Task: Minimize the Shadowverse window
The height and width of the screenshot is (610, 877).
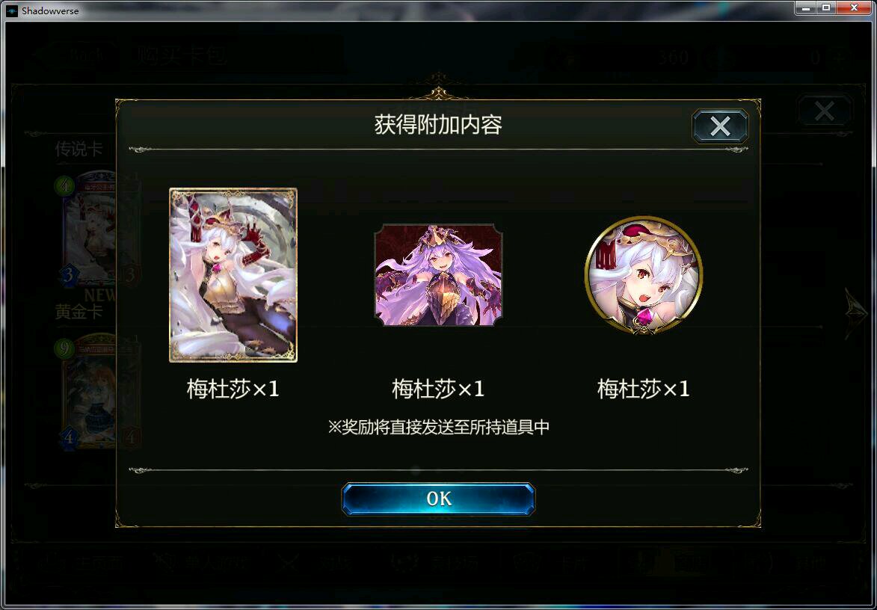Action: coord(807,7)
